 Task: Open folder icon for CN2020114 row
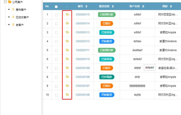[67, 23]
